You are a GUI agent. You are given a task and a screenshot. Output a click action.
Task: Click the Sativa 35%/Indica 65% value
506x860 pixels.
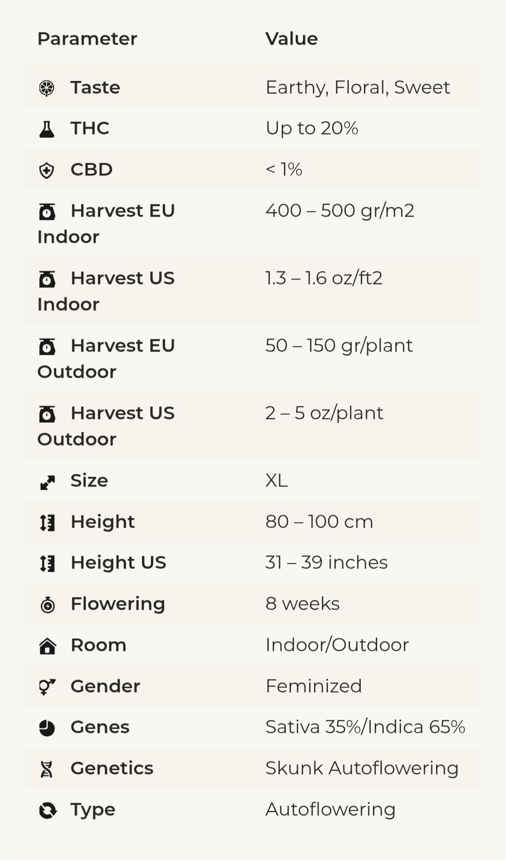pyautogui.click(x=365, y=727)
